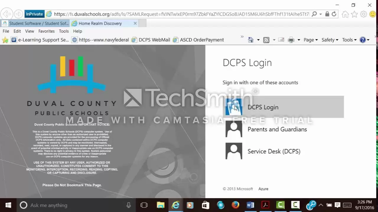Open Microsoft Word from the taskbar

[x=250, y=205]
